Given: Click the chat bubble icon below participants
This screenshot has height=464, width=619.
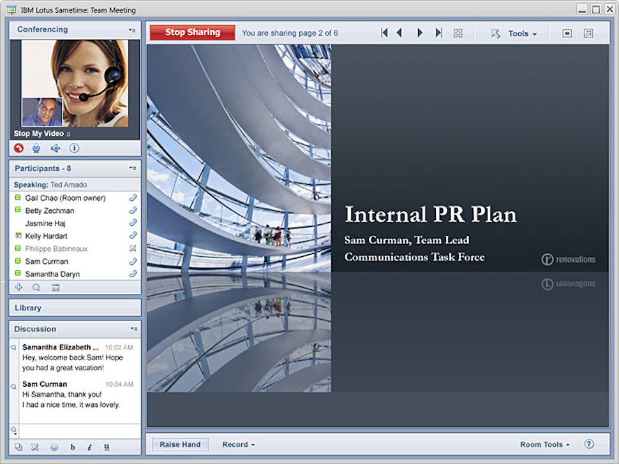Looking at the screenshot, I should [x=36, y=287].
